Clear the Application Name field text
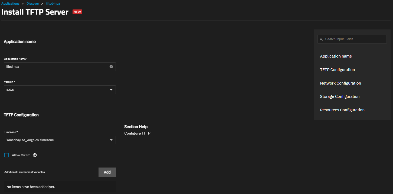The image size is (393, 194). click(111, 67)
